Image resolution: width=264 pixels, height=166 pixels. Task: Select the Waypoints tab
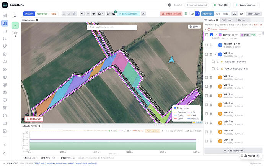tap(209, 20)
